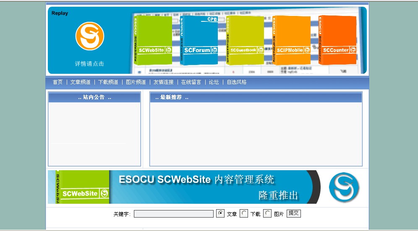The width and height of the screenshot is (418, 231).
Task: Click the 提交 submit button
Action: (x=293, y=213)
